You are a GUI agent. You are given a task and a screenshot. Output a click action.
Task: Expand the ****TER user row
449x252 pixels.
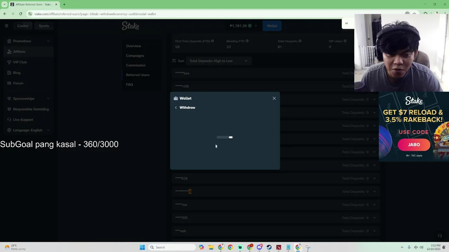pos(374,218)
